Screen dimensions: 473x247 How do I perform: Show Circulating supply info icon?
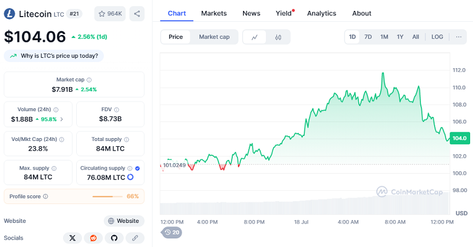point(130,168)
